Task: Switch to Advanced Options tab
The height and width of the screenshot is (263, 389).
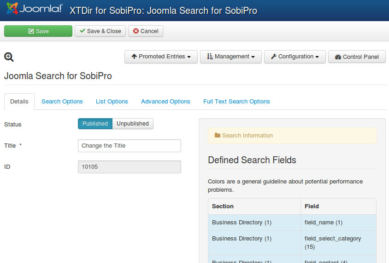Action: pyautogui.click(x=165, y=102)
